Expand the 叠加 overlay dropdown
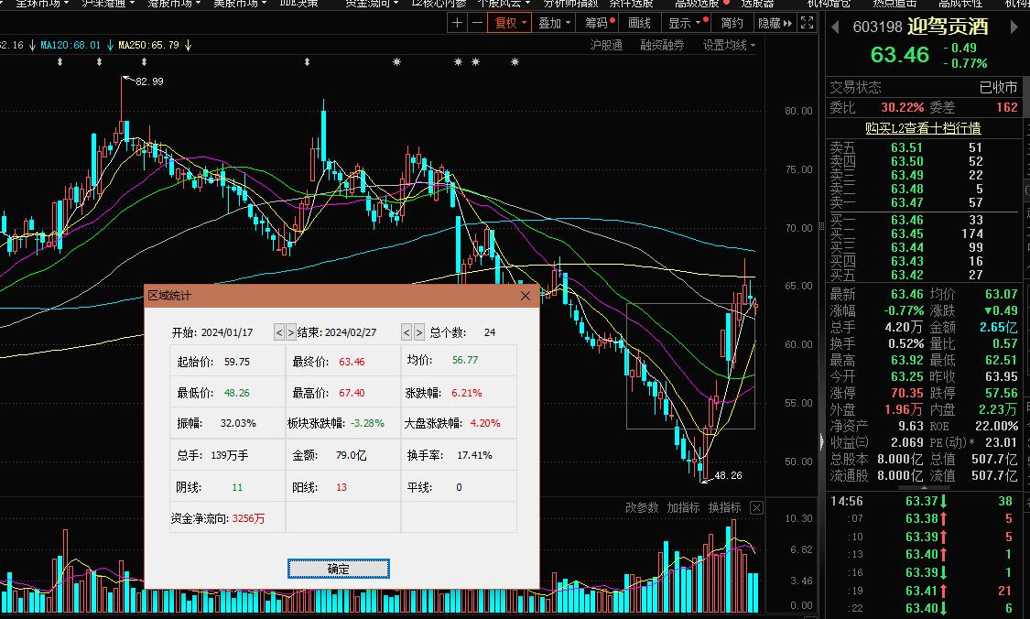This screenshot has height=619, width=1030. [555, 23]
